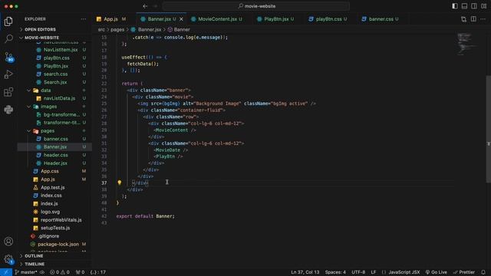This screenshot has height=276, width=491.
Task: Close the Banner.jsx tab
Action: point(181,19)
